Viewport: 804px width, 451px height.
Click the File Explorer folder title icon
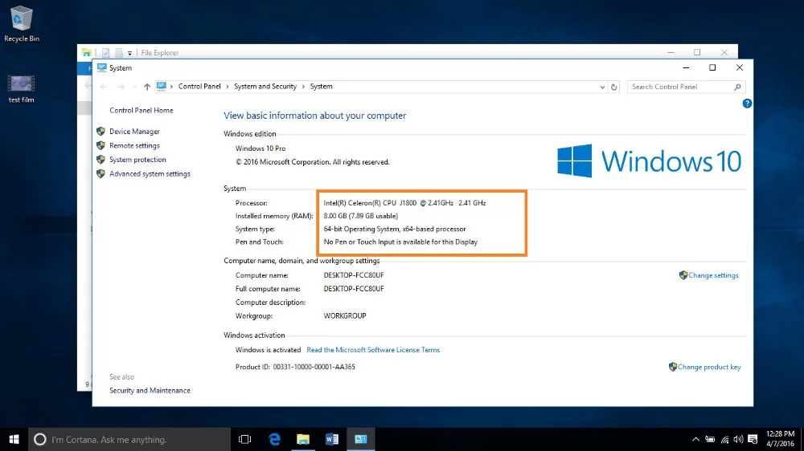coord(87,52)
